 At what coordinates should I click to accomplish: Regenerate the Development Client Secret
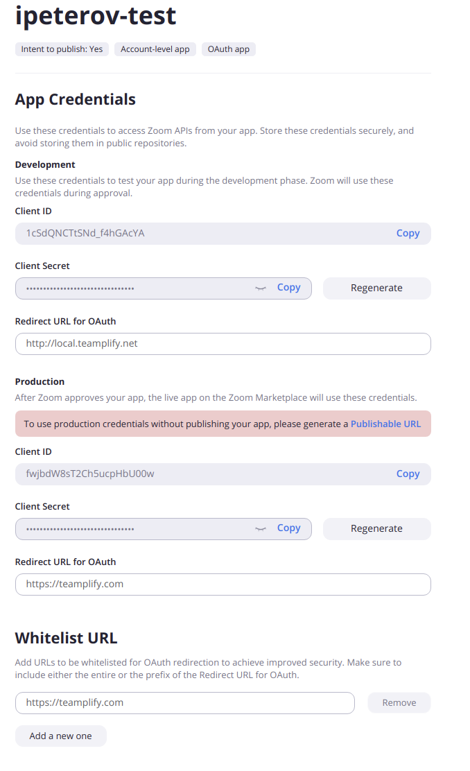click(x=376, y=288)
